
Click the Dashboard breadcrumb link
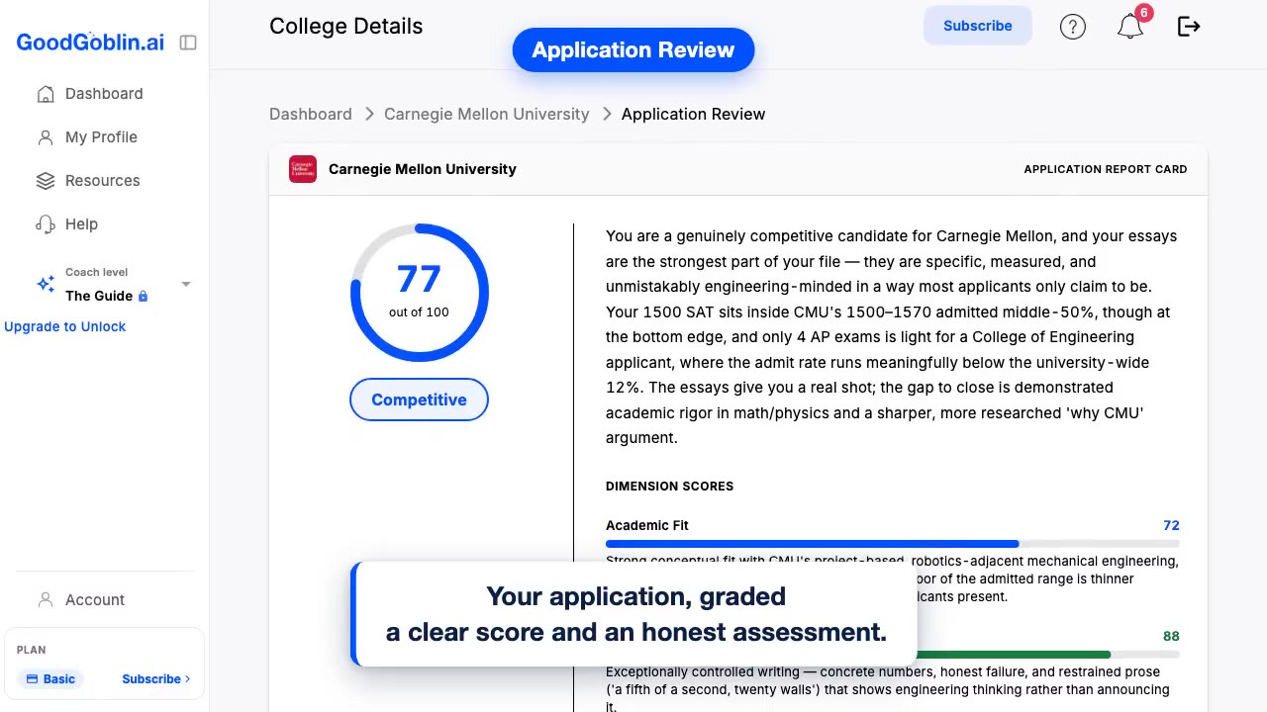click(311, 114)
